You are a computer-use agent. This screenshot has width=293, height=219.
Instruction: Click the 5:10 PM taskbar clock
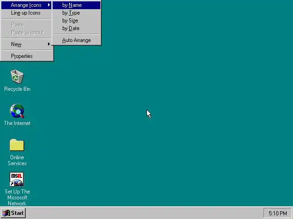coord(278,213)
